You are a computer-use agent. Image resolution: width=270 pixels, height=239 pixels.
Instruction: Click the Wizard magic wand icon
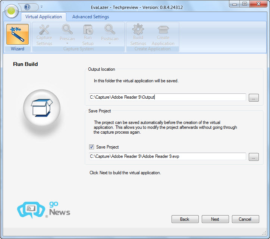tap(18, 34)
